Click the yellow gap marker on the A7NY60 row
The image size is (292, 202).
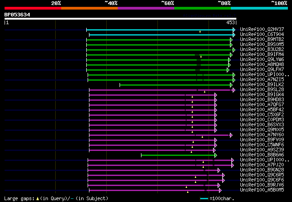[x=202, y=137]
